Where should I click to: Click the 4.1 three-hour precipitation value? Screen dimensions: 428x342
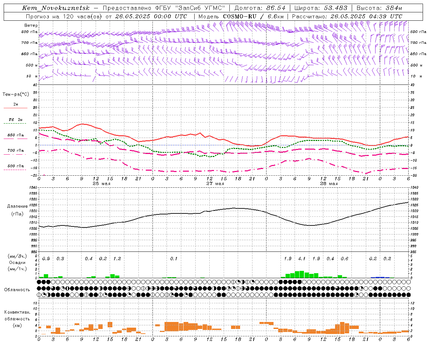click(x=302, y=259)
